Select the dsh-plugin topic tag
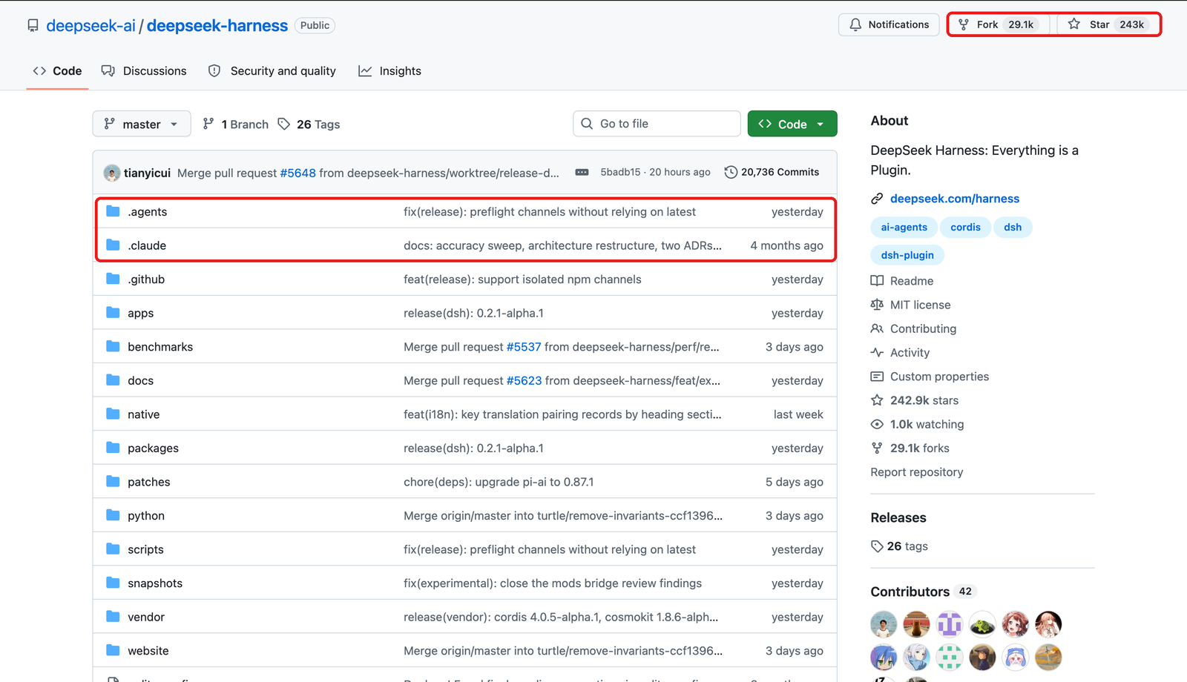This screenshot has height=682, width=1187. 907,255
